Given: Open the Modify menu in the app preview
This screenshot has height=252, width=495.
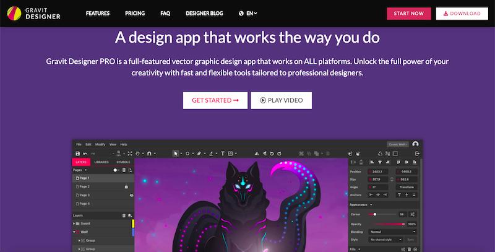Looking at the screenshot, I should click(x=100, y=144).
